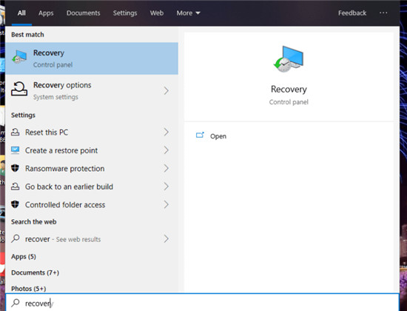407x311 pixels.
Task: Expand the Recovery options chevron
Action: pos(166,90)
